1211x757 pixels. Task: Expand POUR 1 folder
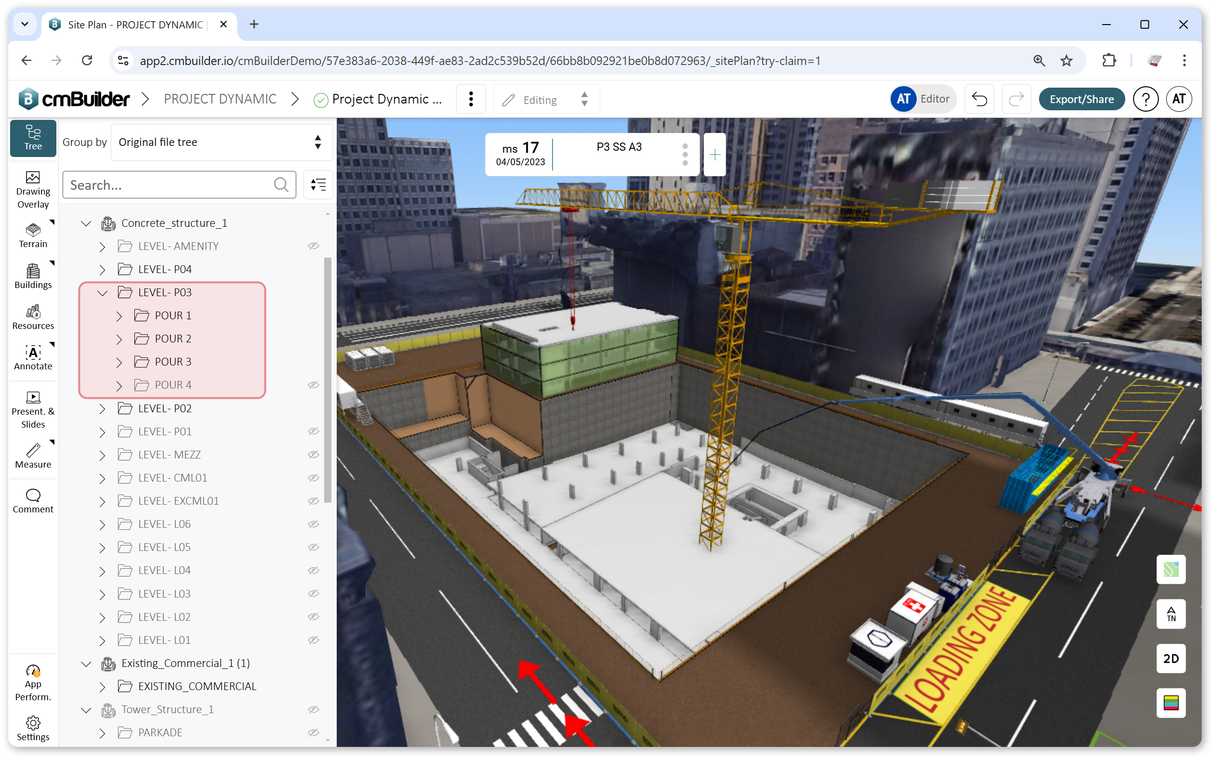(x=119, y=316)
